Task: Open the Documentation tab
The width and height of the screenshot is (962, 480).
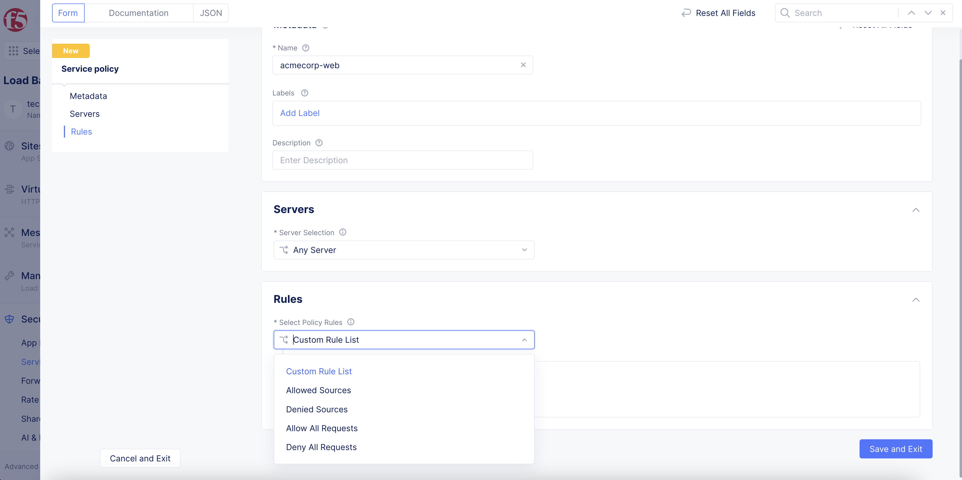Action: click(x=139, y=13)
